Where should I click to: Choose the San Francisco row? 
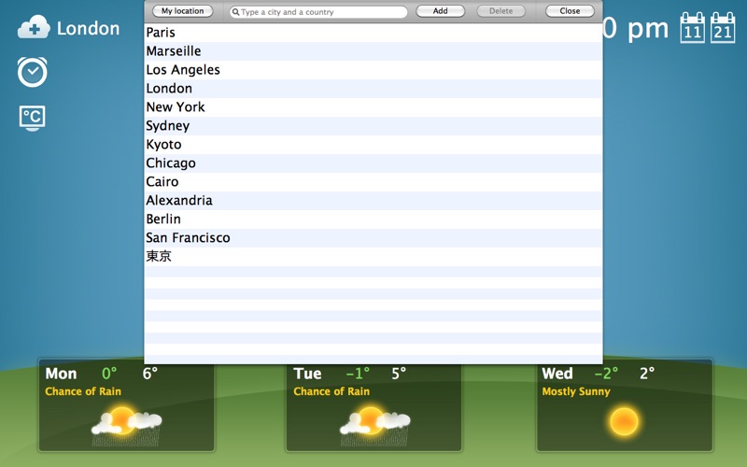pos(188,238)
